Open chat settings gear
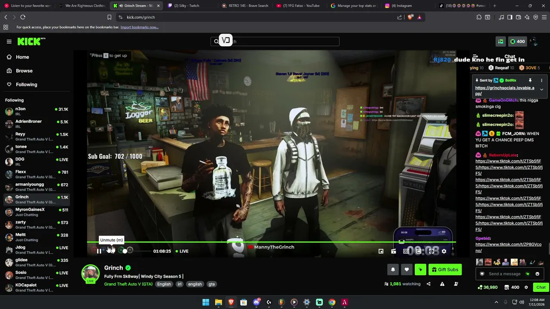Image resolution: width=550 pixels, height=309 pixels. click(x=526, y=287)
